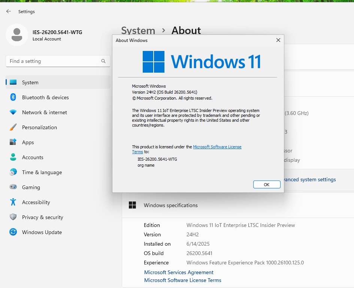The image size is (354, 288).
Task: Click the Accounts person icon
Action: 13,157
